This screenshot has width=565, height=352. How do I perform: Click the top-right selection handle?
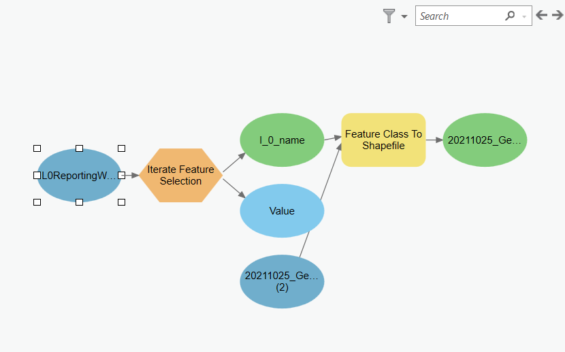[122, 148]
